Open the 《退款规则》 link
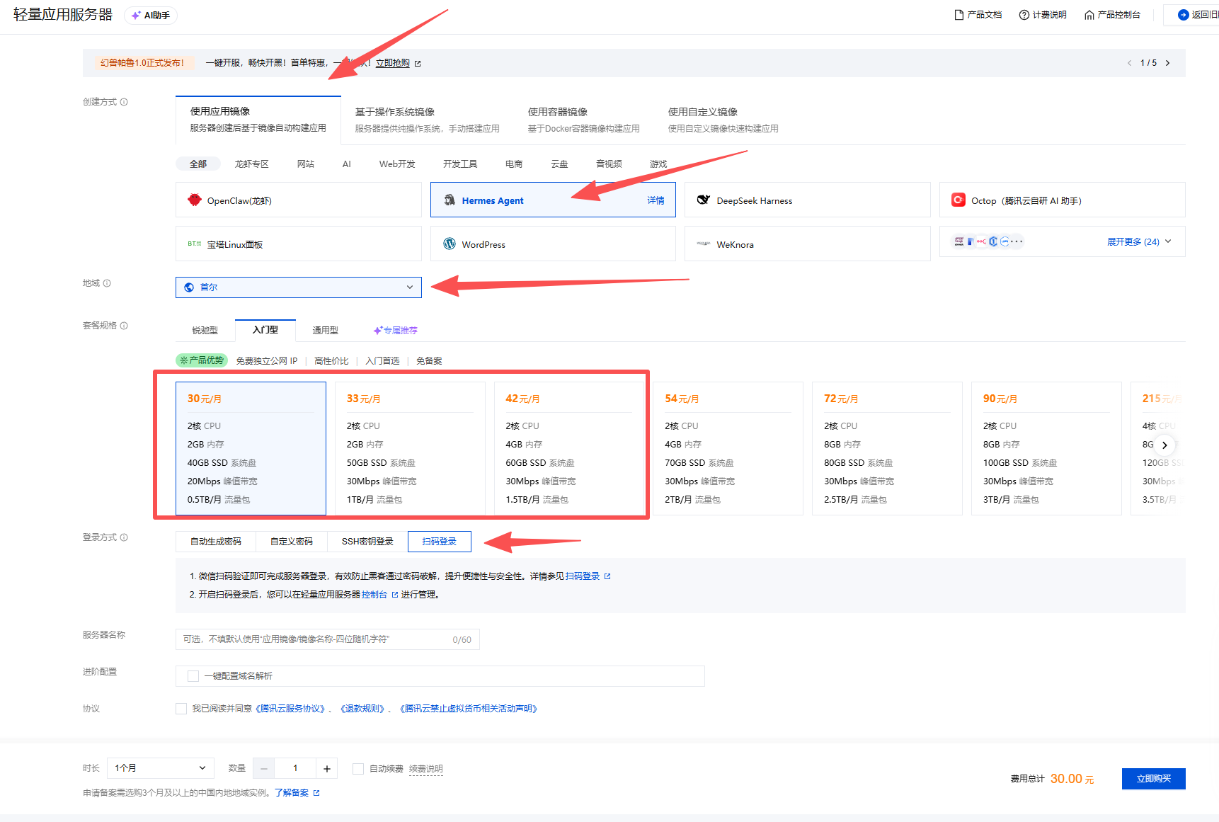Image resolution: width=1219 pixels, height=822 pixels. (x=362, y=709)
